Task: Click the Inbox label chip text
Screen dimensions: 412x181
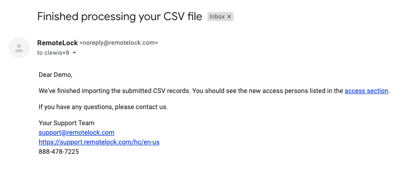Action: pyautogui.click(x=217, y=17)
